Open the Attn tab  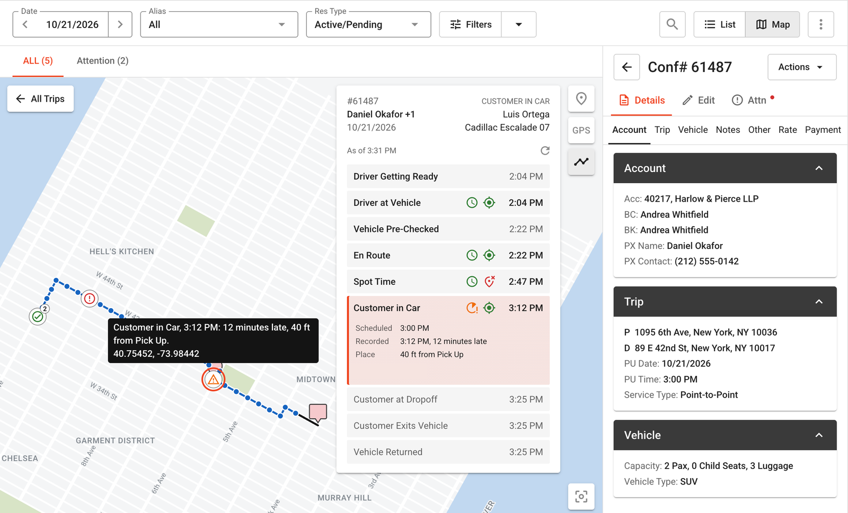tap(753, 100)
